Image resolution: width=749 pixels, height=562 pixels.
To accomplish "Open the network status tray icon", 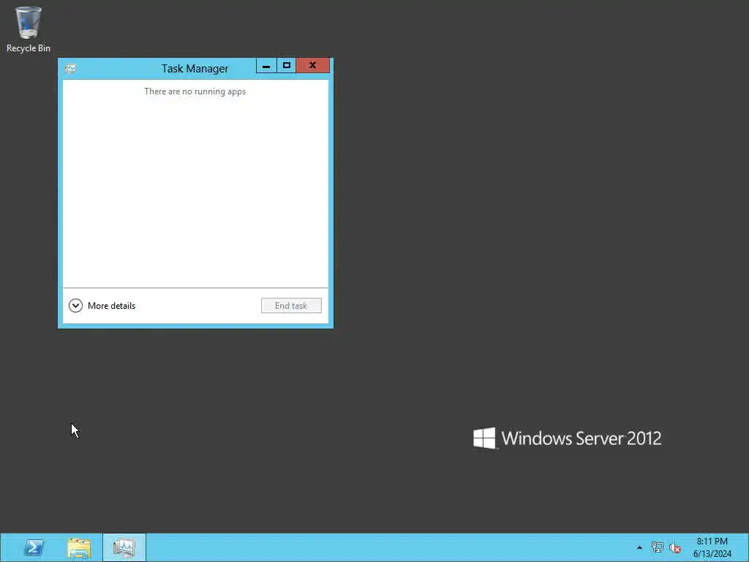I will [x=658, y=547].
